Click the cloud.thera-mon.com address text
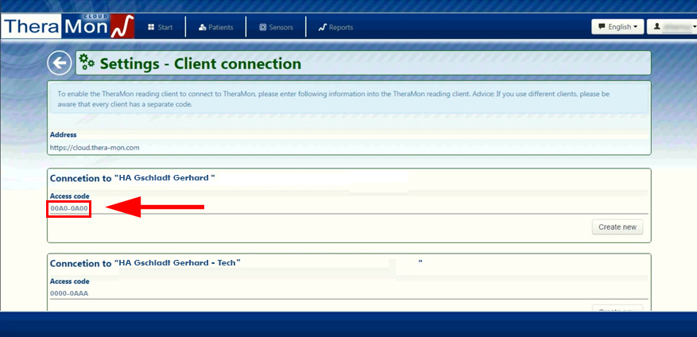 [x=95, y=147]
